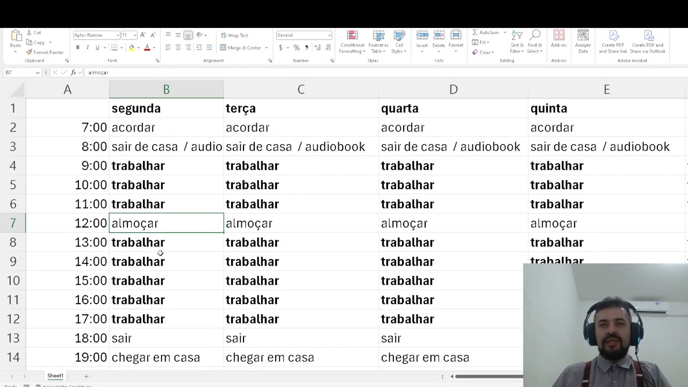This screenshot has width=688, height=387.
Task: Cut the selected cell content
Action: pos(33,33)
